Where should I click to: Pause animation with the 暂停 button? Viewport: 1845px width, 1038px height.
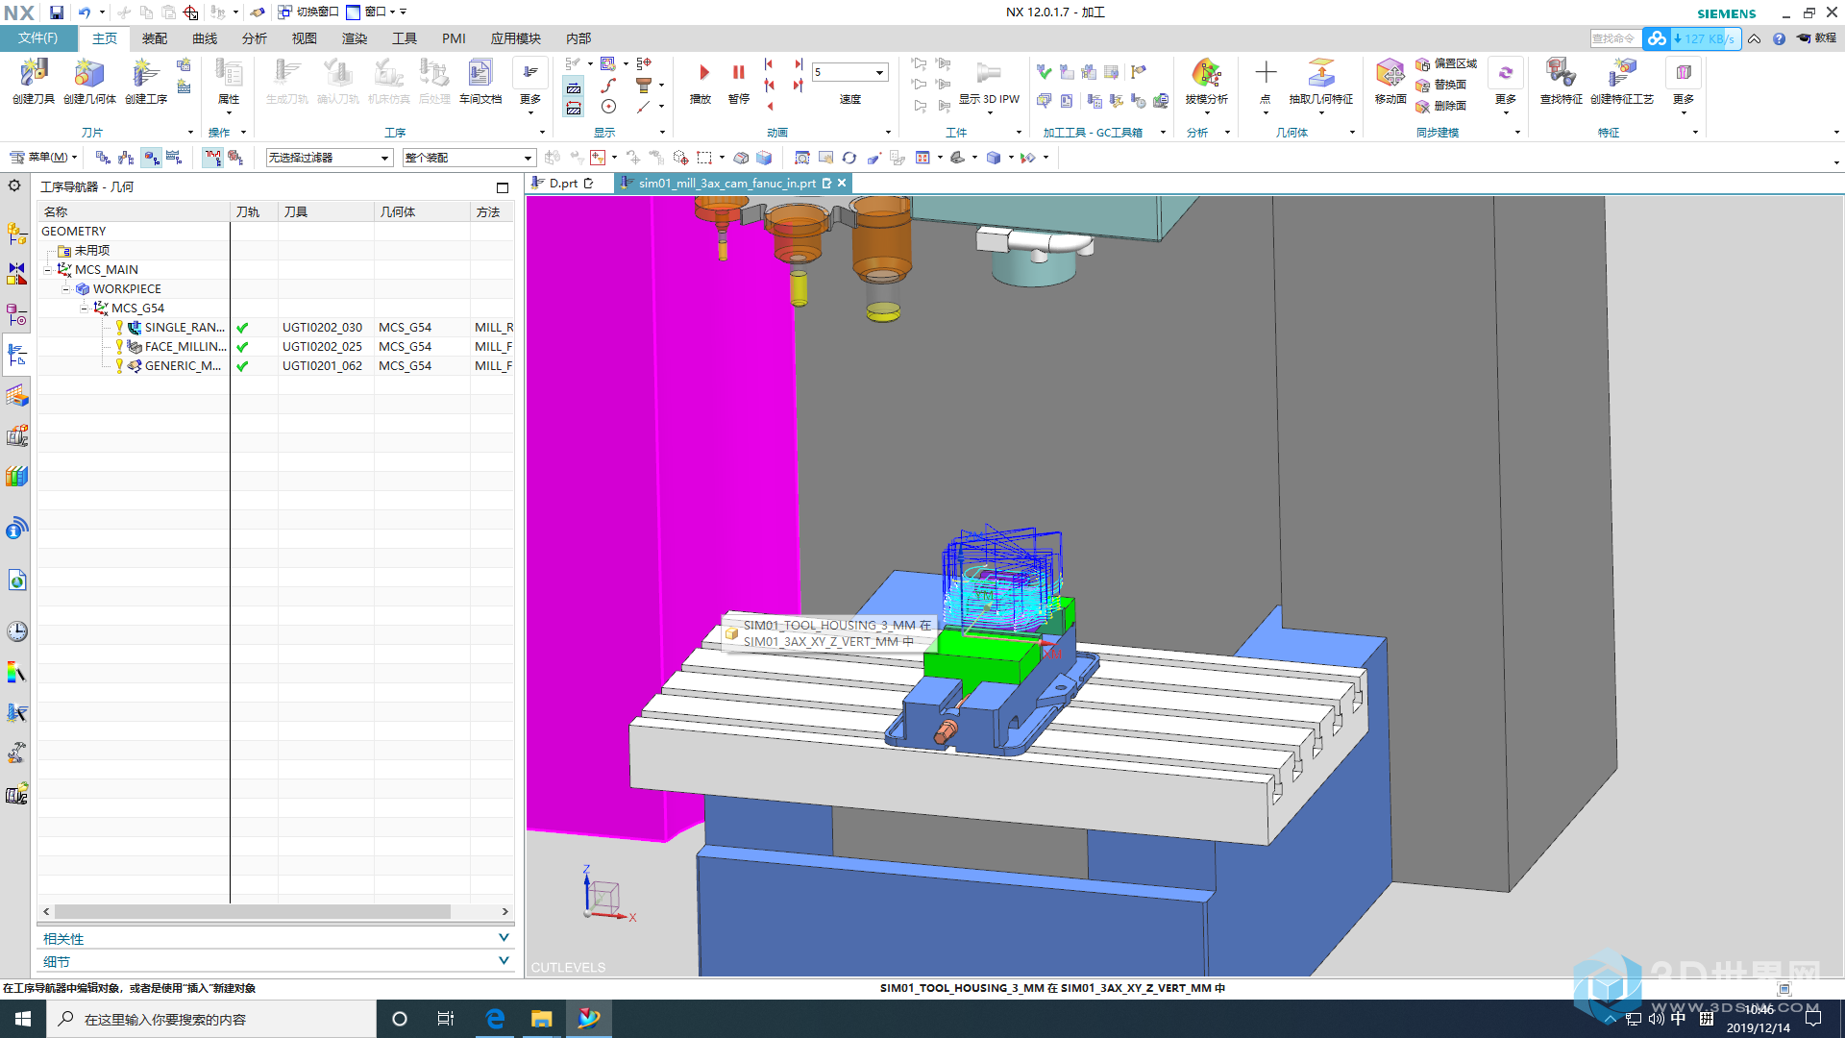738,81
